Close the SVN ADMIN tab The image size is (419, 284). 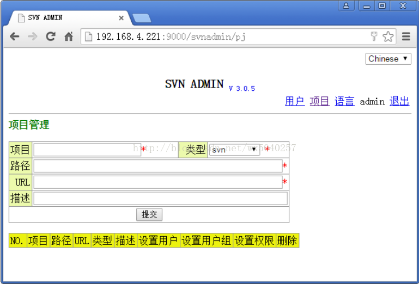point(121,18)
